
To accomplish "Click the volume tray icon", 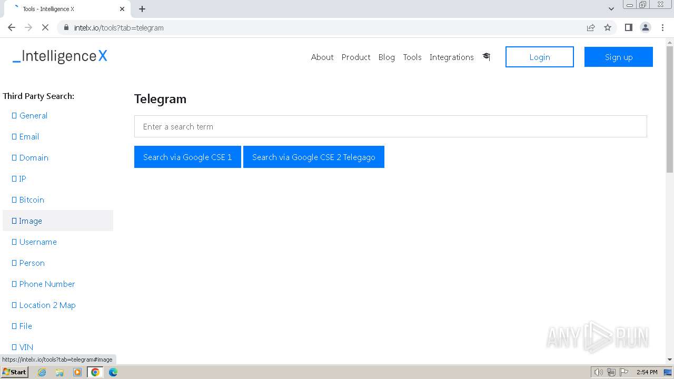I will click(598, 372).
